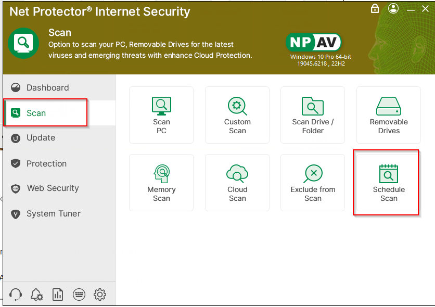Open Web Security in sidebar
This screenshot has height=307, width=435.
coord(53,188)
